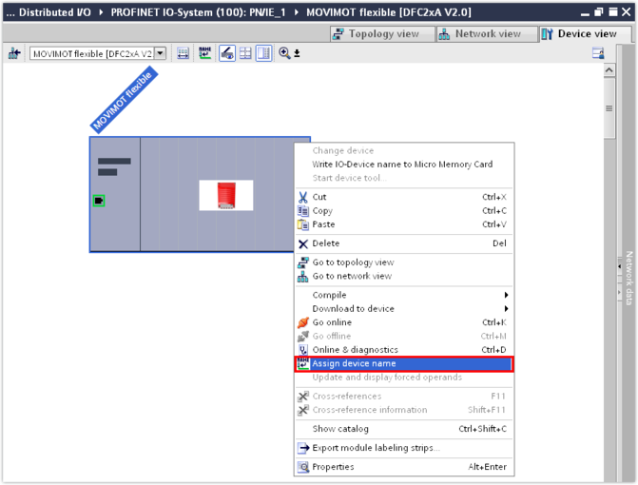Click the green PROFINET port on device

coord(99,201)
